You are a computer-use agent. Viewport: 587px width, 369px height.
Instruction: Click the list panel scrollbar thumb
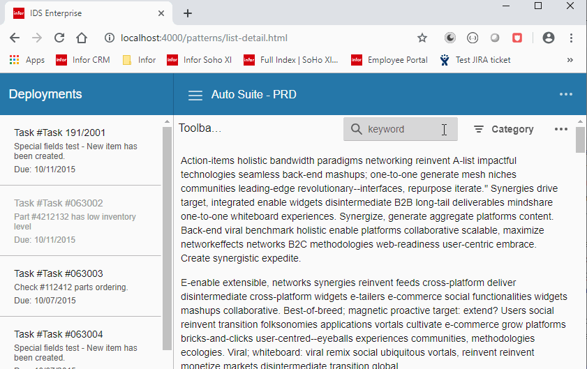click(167, 239)
